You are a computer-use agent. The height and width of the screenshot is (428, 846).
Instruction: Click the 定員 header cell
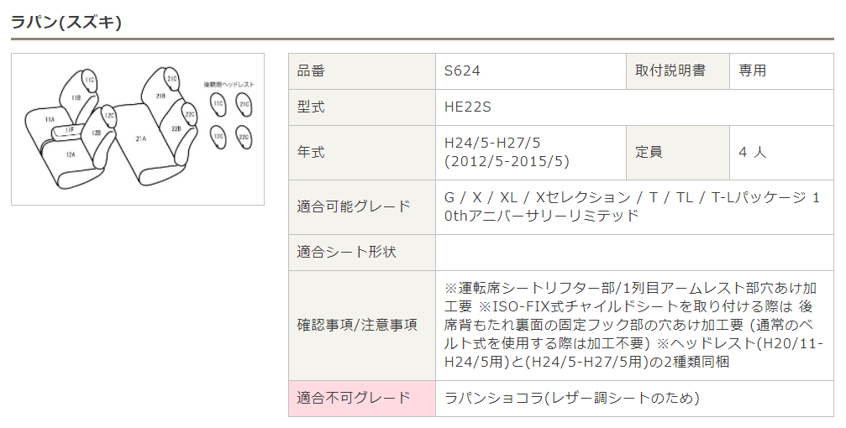pyautogui.click(x=678, y=153)
